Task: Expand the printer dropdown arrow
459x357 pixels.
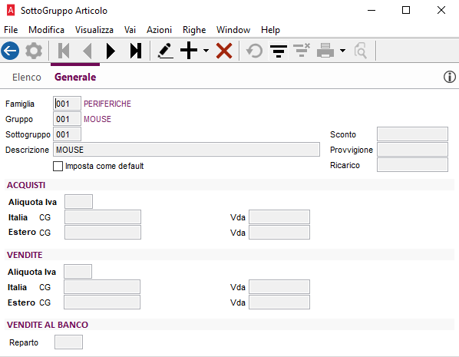Action: click(x=342, y=51)
